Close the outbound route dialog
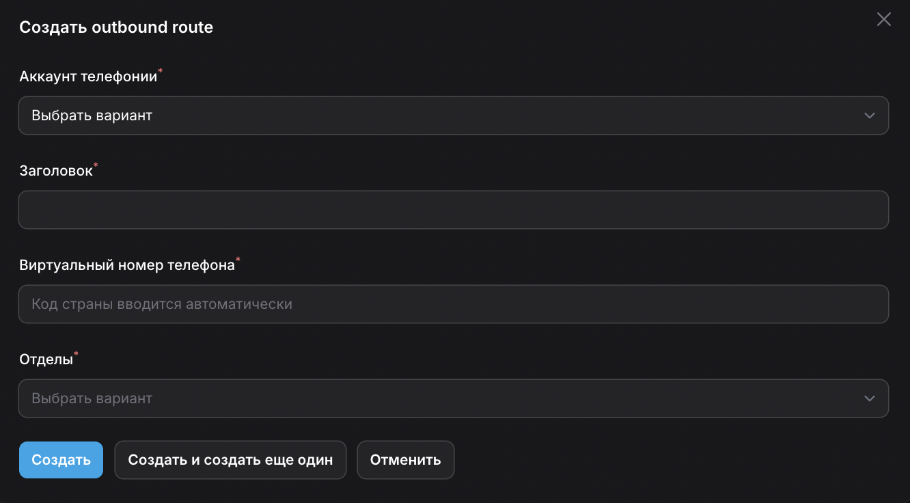The image size is (910, 503). pos(884,19)
